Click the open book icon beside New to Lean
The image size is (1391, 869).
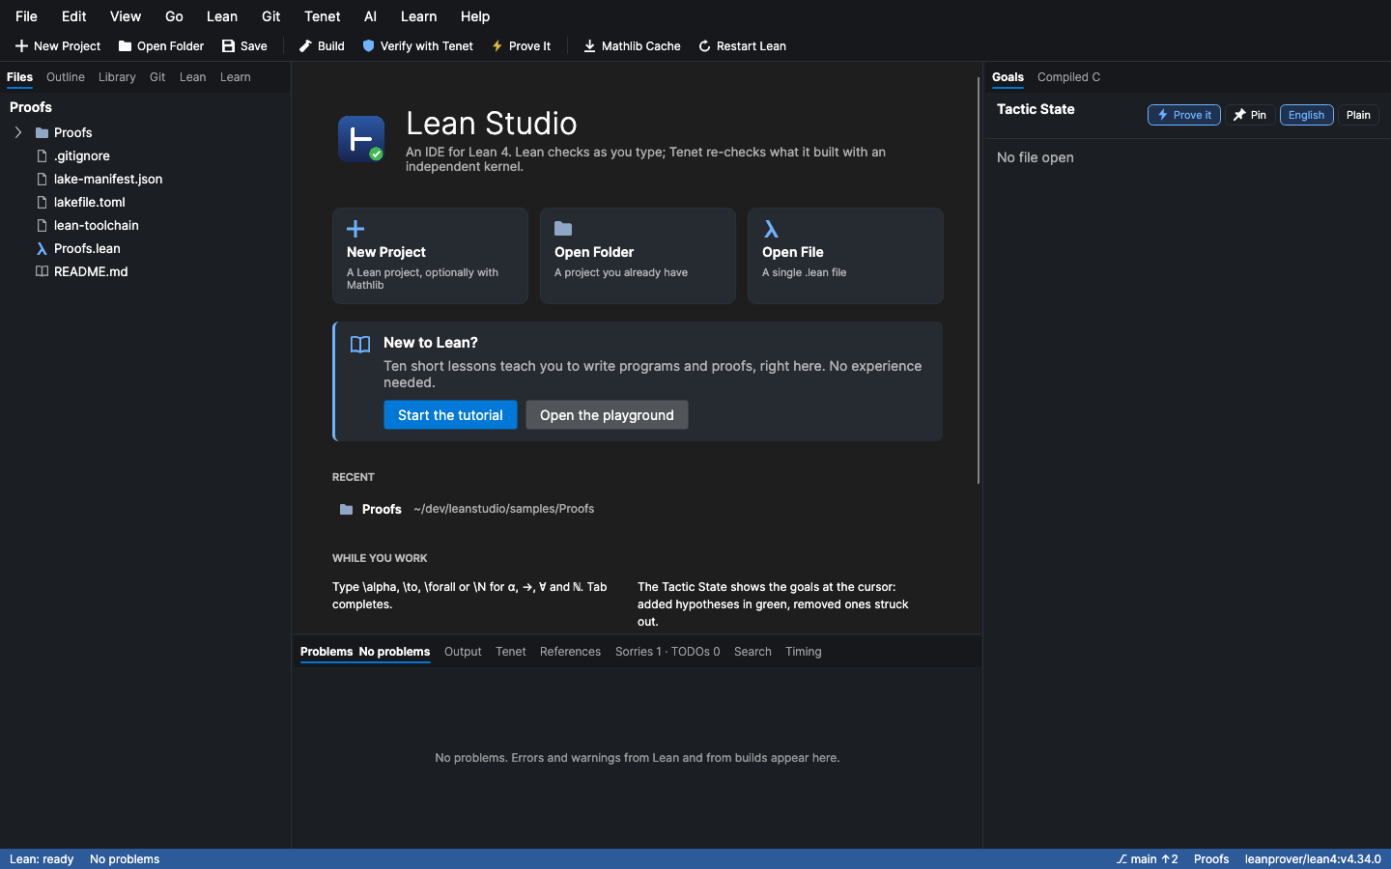360,345
